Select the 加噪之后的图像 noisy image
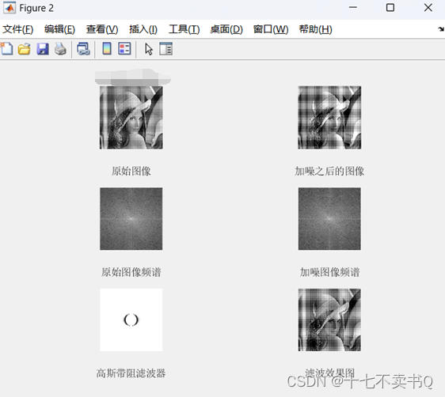 coord(329,117)
